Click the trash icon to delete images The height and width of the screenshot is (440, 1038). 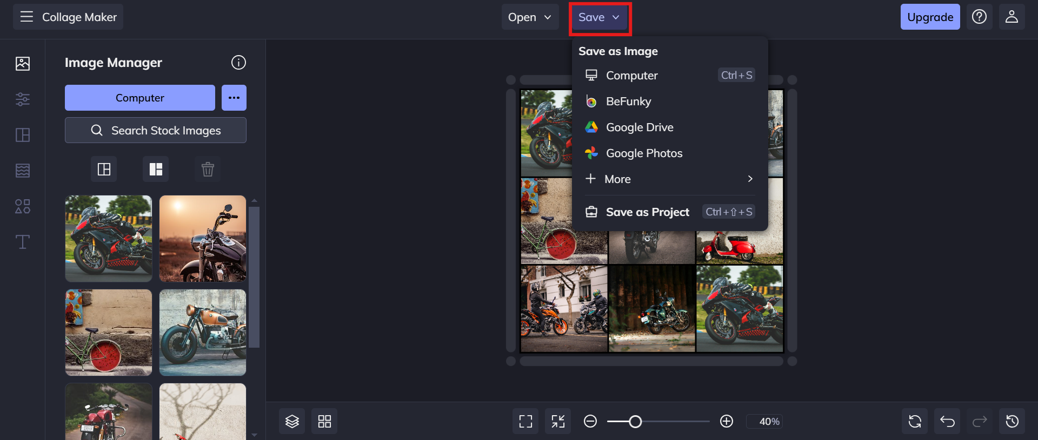208,170
